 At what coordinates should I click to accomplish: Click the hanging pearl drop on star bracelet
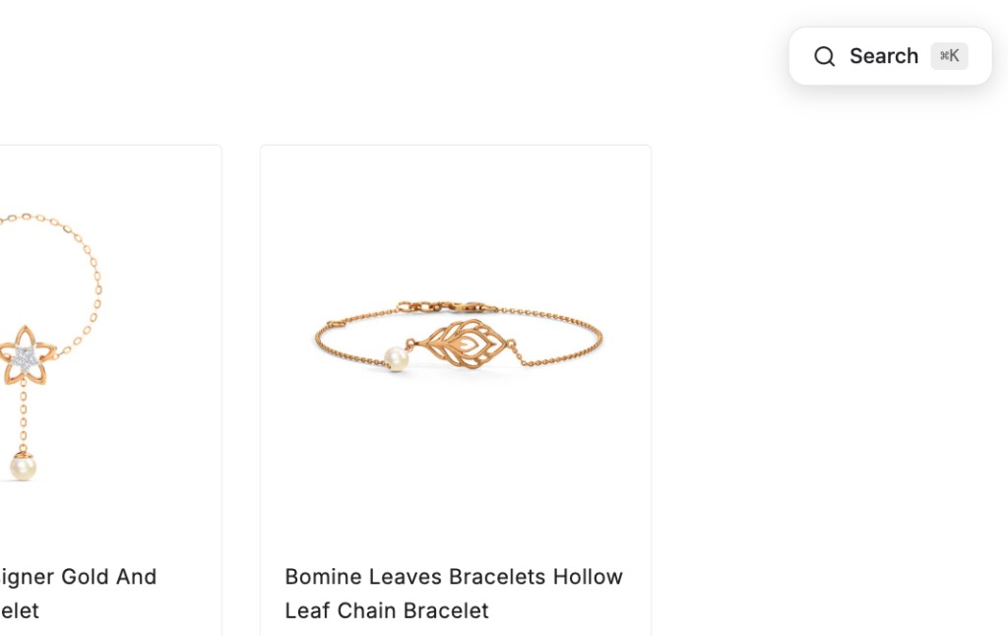coord(24,467)
